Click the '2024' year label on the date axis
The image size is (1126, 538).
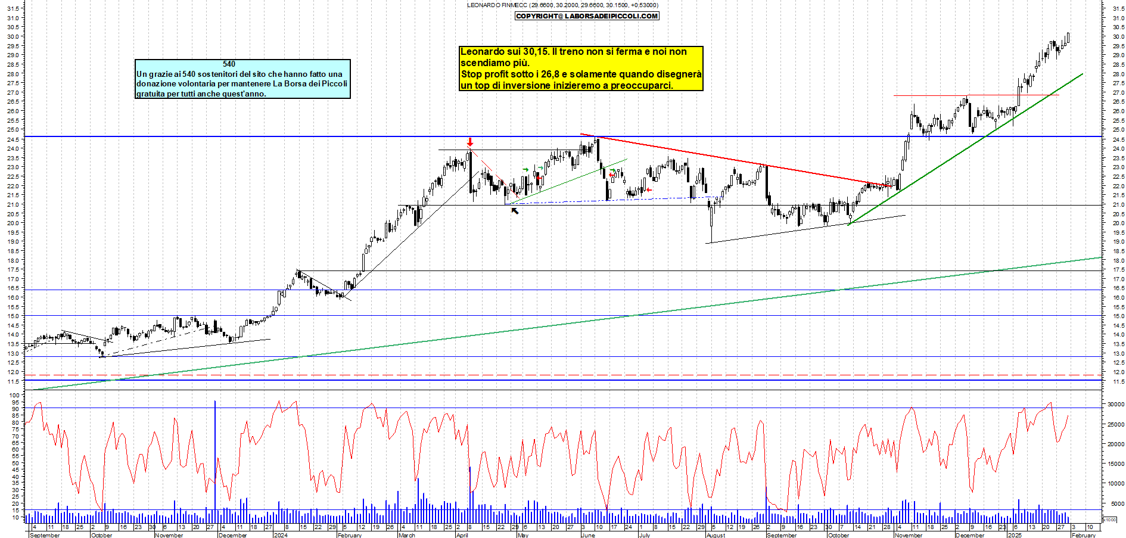point(280,535)
